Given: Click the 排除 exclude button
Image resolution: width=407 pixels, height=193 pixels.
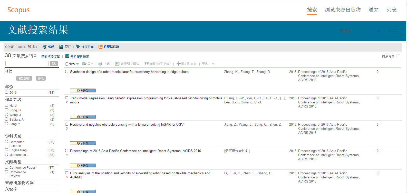Looking at the screenshot, I should (x=41, y=78).
